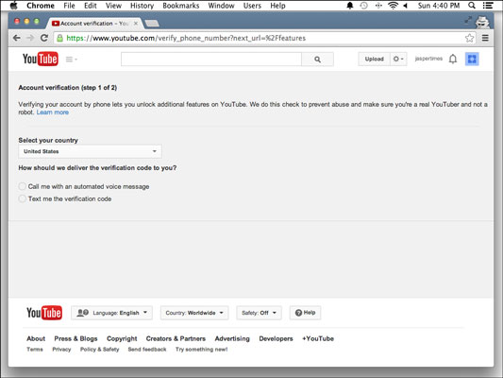
Task: Open Notification Center list icon
Action: pos(488,6)
